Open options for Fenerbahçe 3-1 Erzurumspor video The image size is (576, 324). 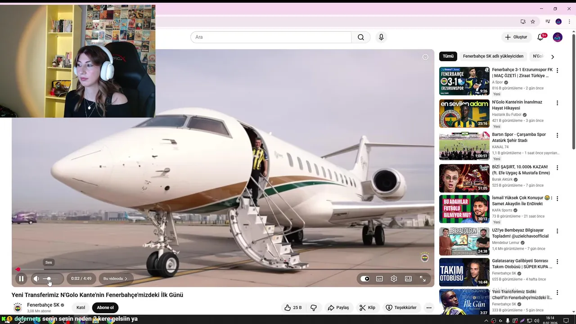pos(557,71)
